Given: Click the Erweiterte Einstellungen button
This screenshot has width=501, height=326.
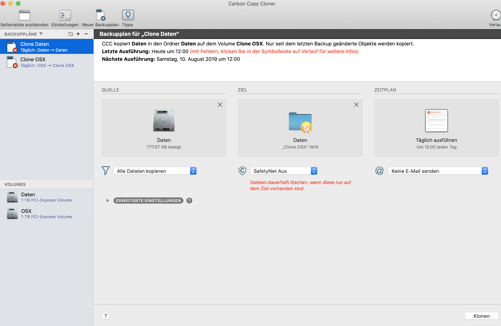Looking at the screenshot, I should point(148,201).
